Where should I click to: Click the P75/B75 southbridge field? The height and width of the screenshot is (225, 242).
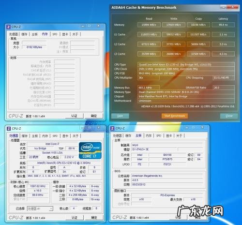pyautogui.click(x=167, y=159)
